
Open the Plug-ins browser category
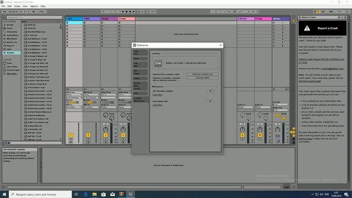[x=10, y=46]
